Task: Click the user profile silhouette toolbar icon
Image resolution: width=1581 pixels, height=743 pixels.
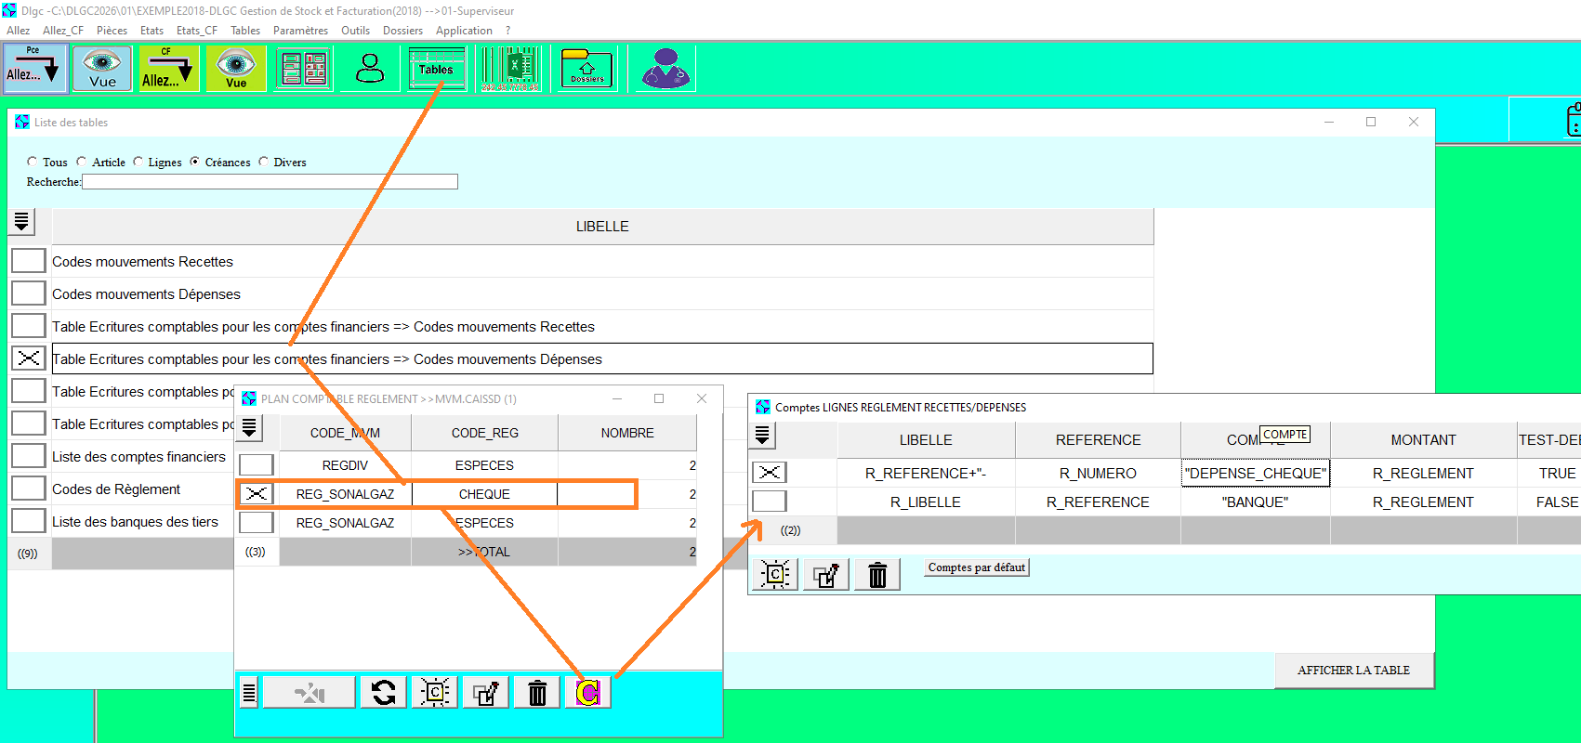Action: (x=370, y=70)
